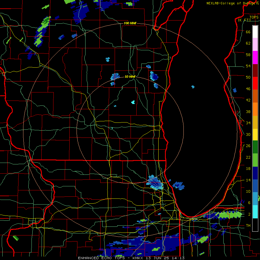Click the '26' legend value

pyautogui.click(x=248, y=146)
